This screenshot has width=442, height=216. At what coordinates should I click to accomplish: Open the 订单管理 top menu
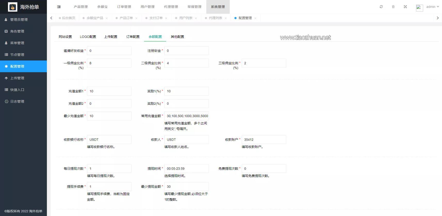coord(124,7)
